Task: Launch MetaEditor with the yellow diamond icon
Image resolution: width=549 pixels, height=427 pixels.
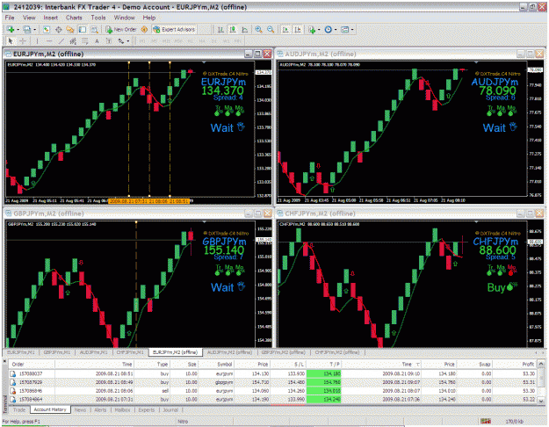Action: 144,29
